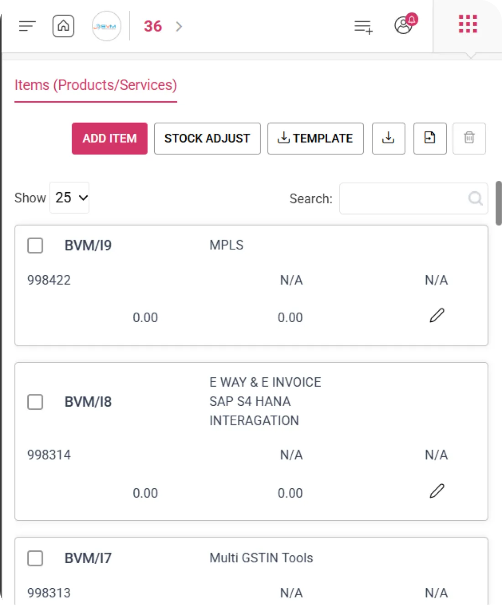Open the 36 counter link
The height and width of the screenshot is (612, 502).
click(x=153, y=26)
